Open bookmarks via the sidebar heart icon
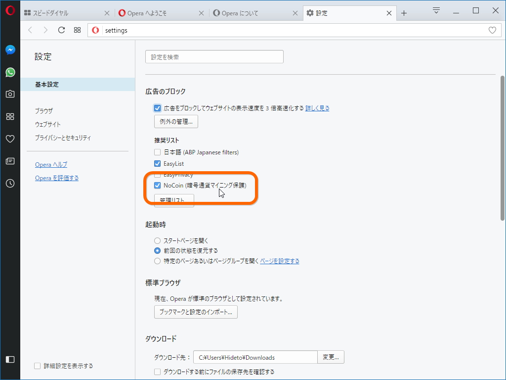The height and width of the screenshot is (380, 506). point(10,139)
